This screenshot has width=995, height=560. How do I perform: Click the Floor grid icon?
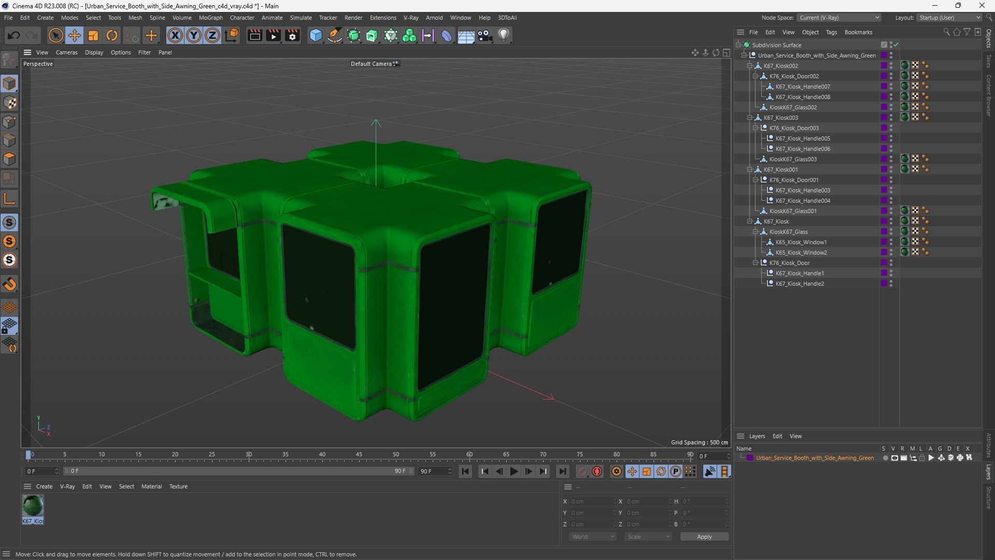click(x=466, y=35)
